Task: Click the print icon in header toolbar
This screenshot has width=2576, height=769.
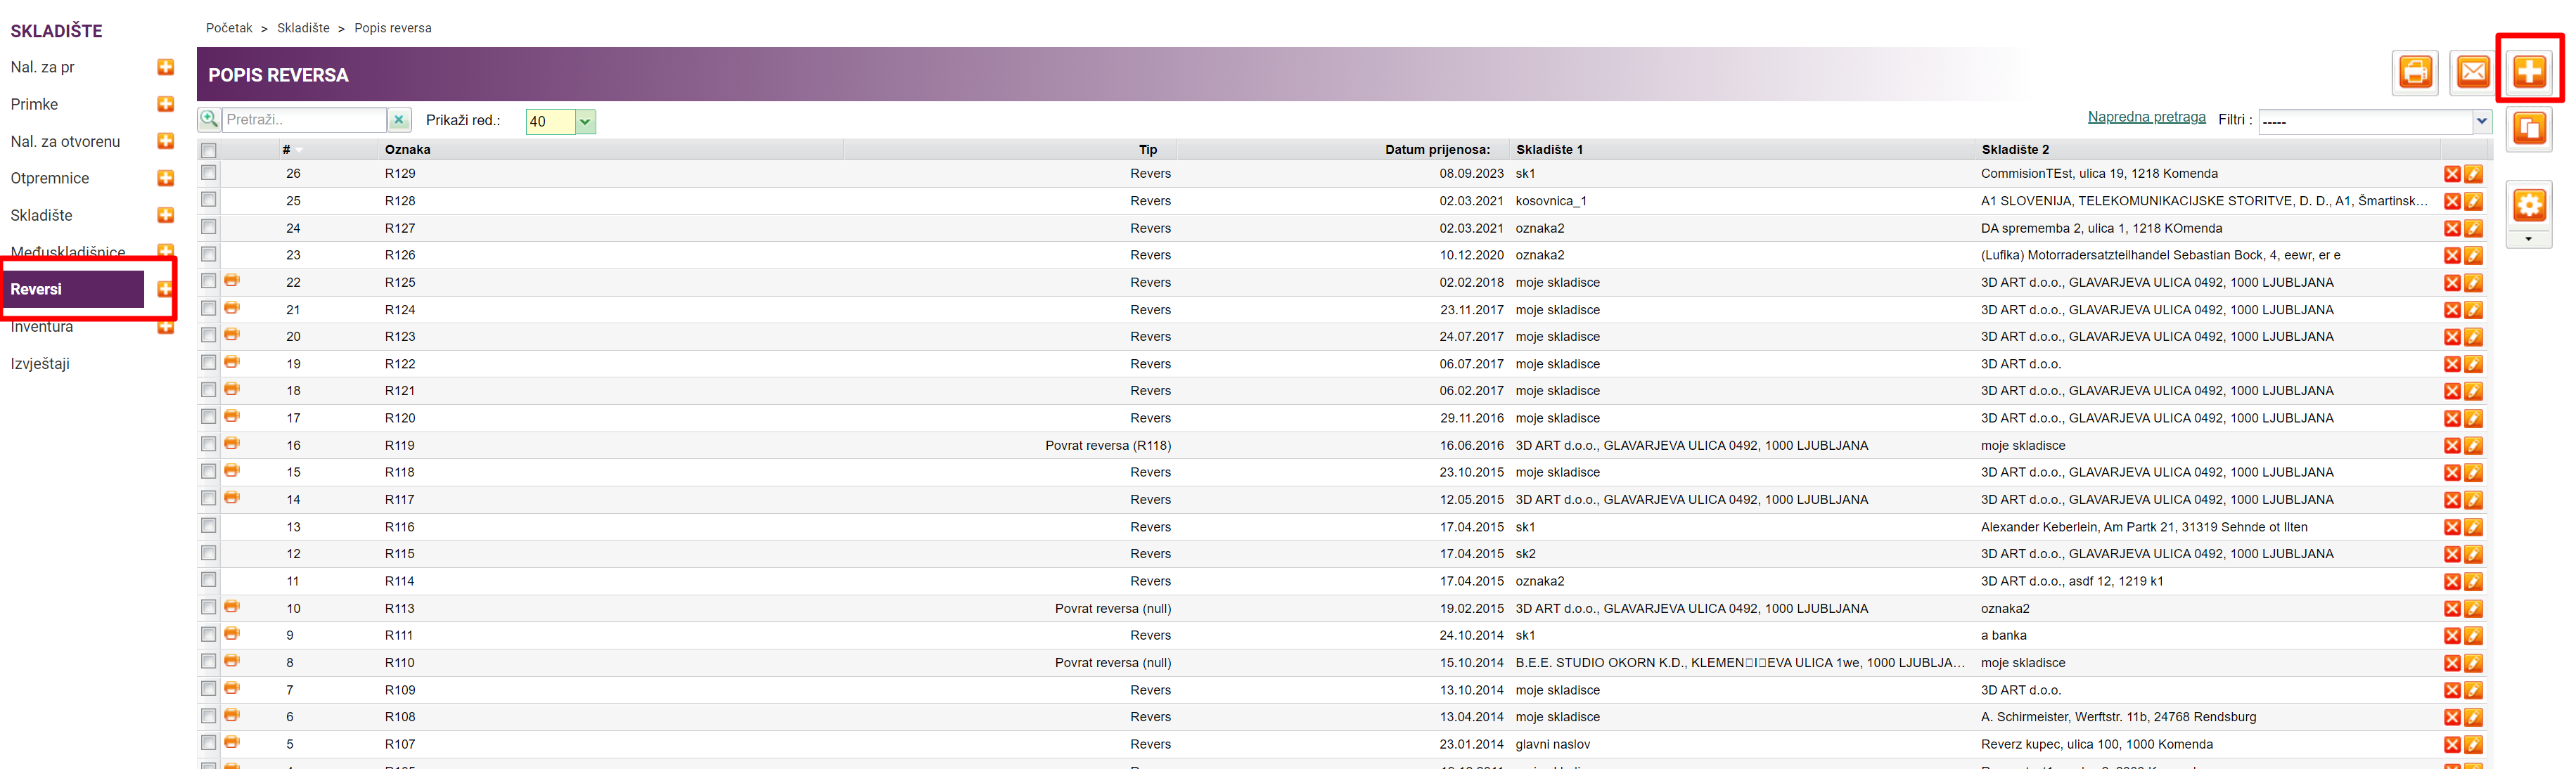Action: pyautogui.click(x=2415, y=72)
